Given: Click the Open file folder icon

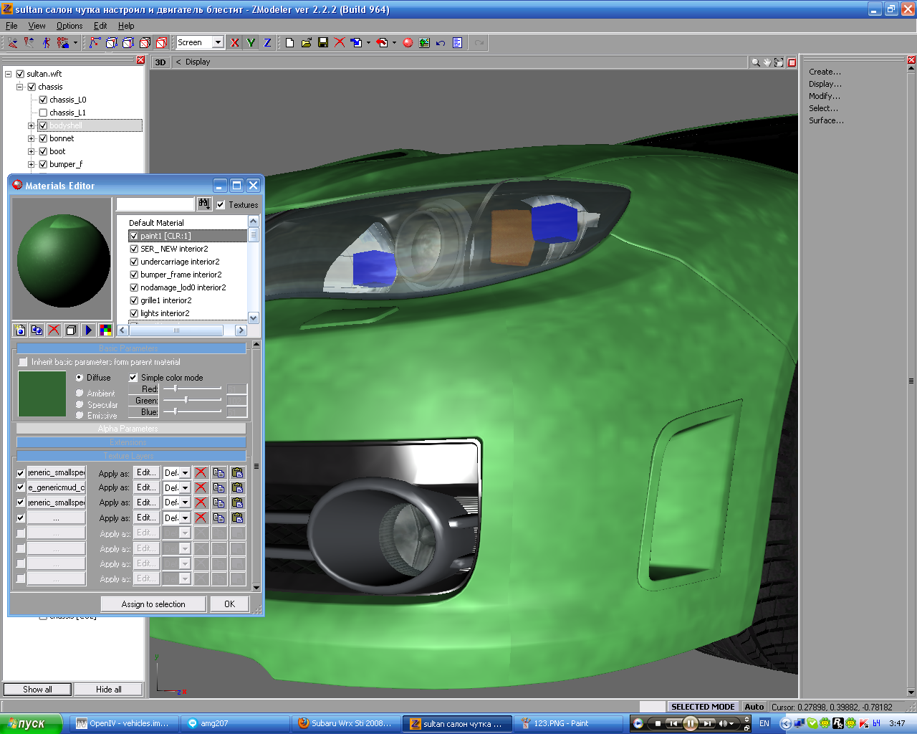Looking at the screenshot, I should coord(306,43).
